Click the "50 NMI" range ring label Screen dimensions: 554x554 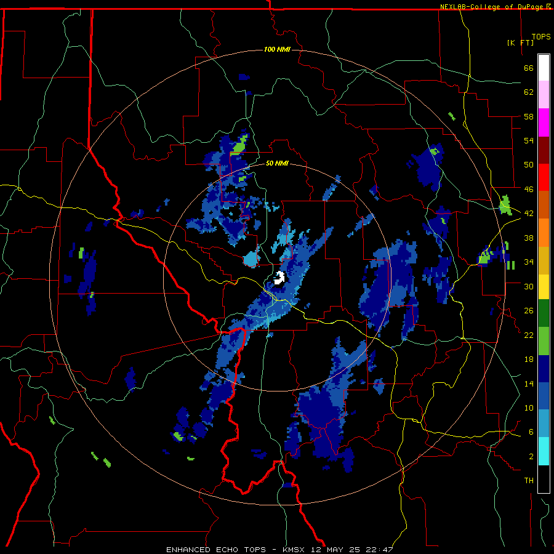coord(277,163)
